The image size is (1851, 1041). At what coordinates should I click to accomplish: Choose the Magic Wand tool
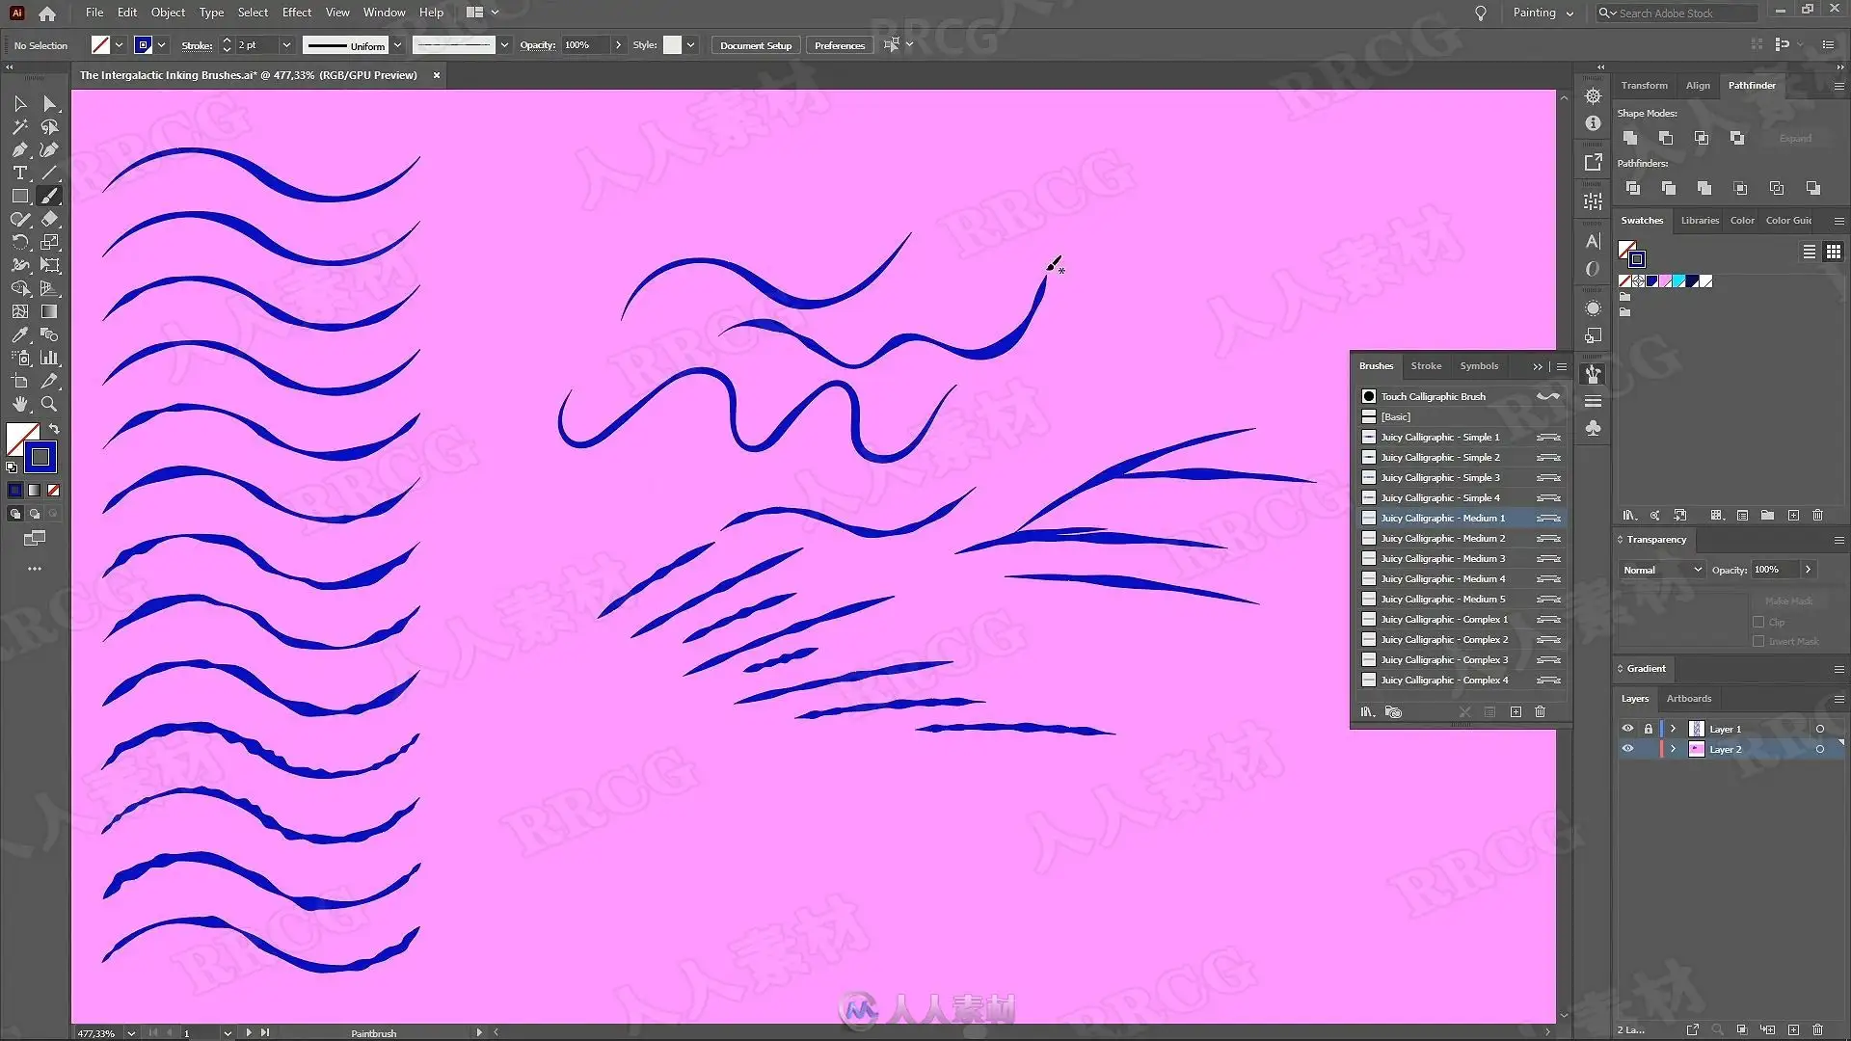[20, 127]
